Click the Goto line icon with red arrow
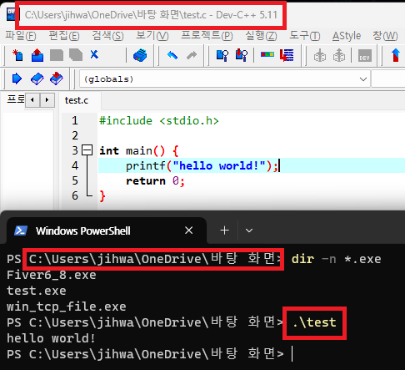 (287, 55)
